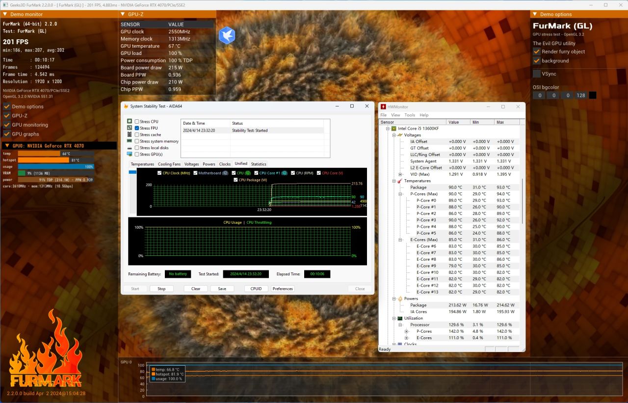
Task: Click the Stress GPU(s) monitor icon
Action: click(x=130, y=154)
